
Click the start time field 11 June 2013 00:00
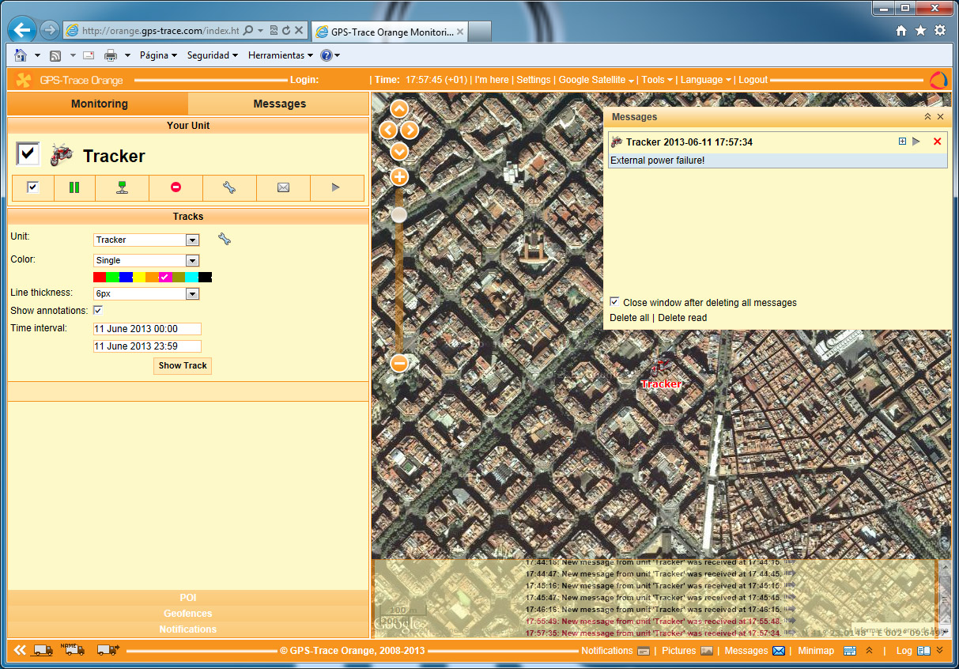click(147, 328)
